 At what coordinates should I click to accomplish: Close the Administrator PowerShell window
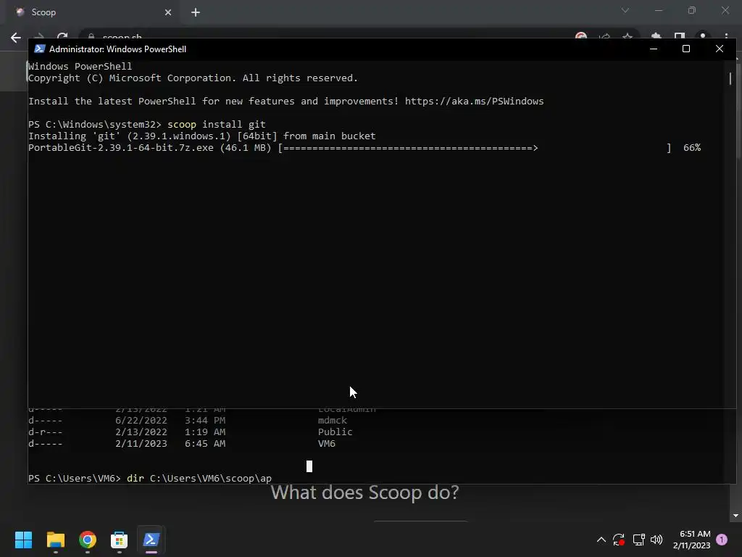[x=720, y=49]
